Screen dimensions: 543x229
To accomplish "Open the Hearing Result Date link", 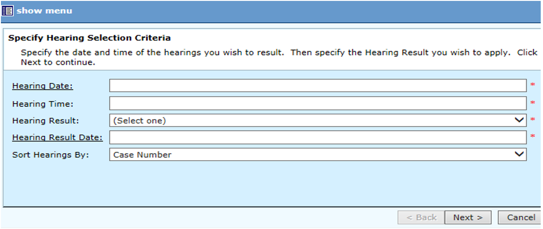I will tap(58, 137).
